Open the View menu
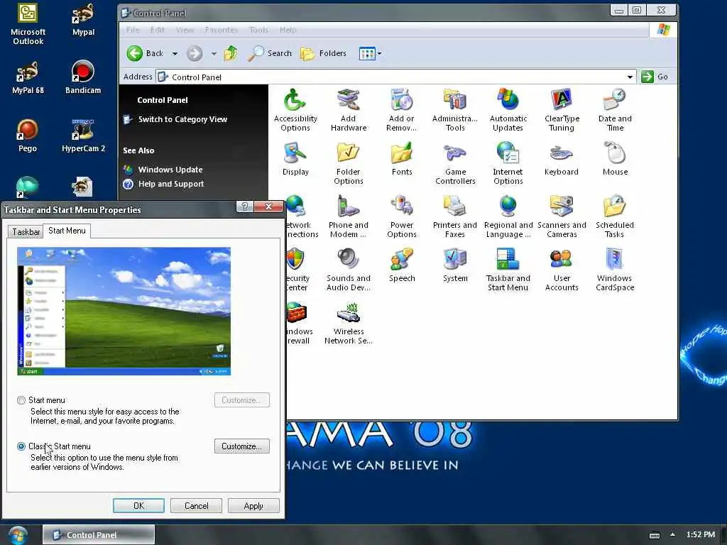The height and width of the screenshot is (545, 727). [x=185, y=30]
